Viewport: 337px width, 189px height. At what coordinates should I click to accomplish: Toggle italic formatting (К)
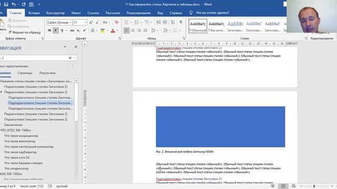56,30
